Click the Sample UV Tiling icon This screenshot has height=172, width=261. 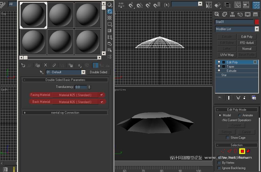[x=109, y=24]
